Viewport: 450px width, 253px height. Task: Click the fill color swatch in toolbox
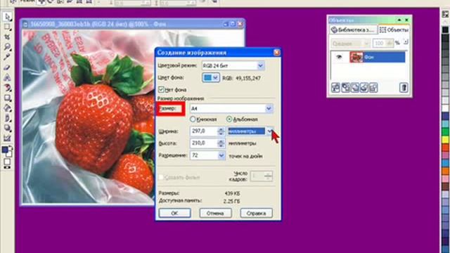pos(7,162)
